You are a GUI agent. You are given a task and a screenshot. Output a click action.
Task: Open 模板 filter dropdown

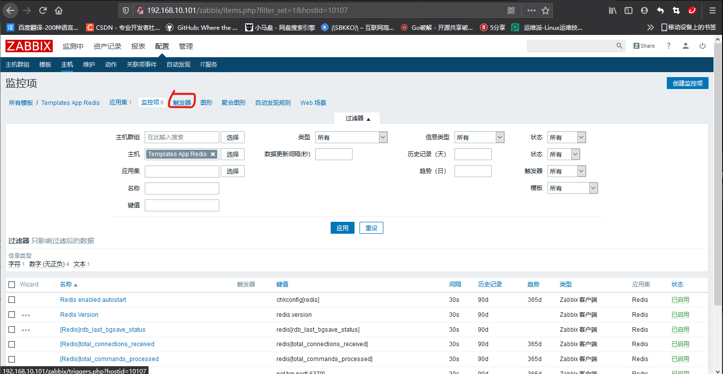[x=572, y=188]
